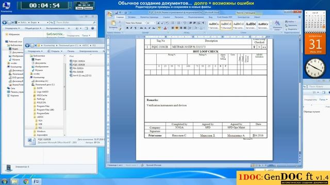Screen dimensions: 330x185
Task: Open the Mailings ribbon tab
Action: click(x=179, y=17)
